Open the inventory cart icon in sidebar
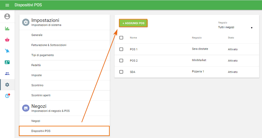 click(7, 51)
